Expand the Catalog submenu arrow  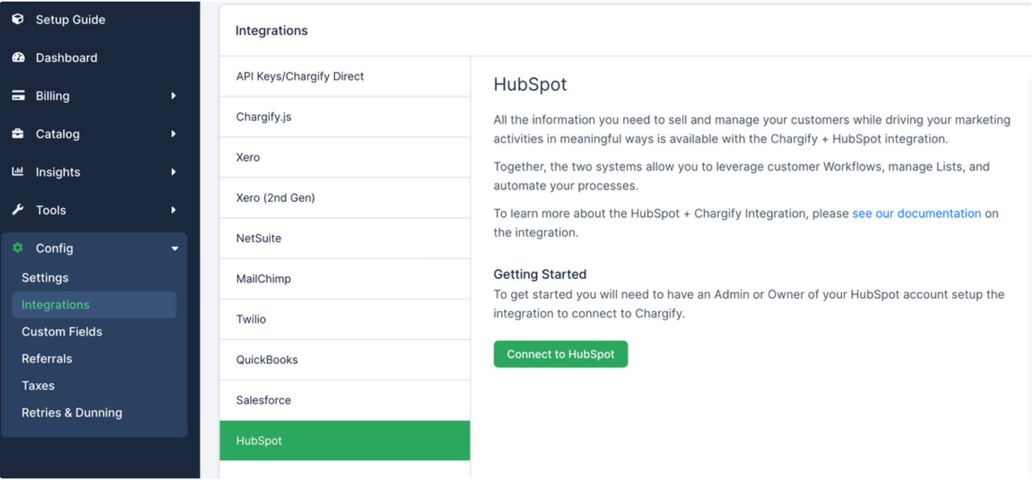174,134
